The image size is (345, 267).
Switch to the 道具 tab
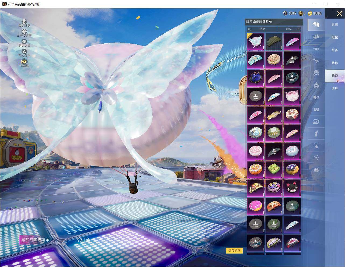(x=335, y=89)
